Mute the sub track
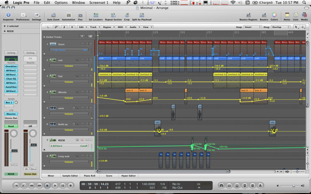311x194 pixels. click(87, 60)
